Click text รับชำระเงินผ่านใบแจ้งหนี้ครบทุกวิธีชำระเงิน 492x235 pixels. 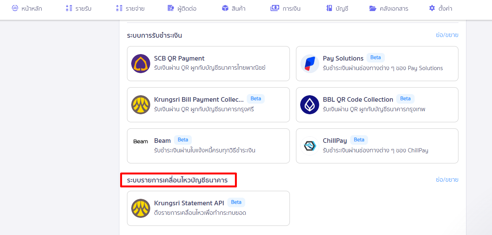click(205, 150)
